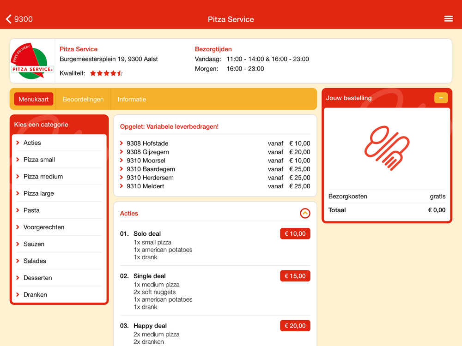Click the Totaal € 0,00 row
This screenshot has width=462, height=346.
tap(387, 210)
